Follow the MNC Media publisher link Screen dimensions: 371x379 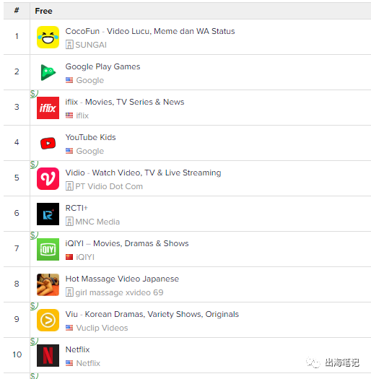click(x=97, y=222)
